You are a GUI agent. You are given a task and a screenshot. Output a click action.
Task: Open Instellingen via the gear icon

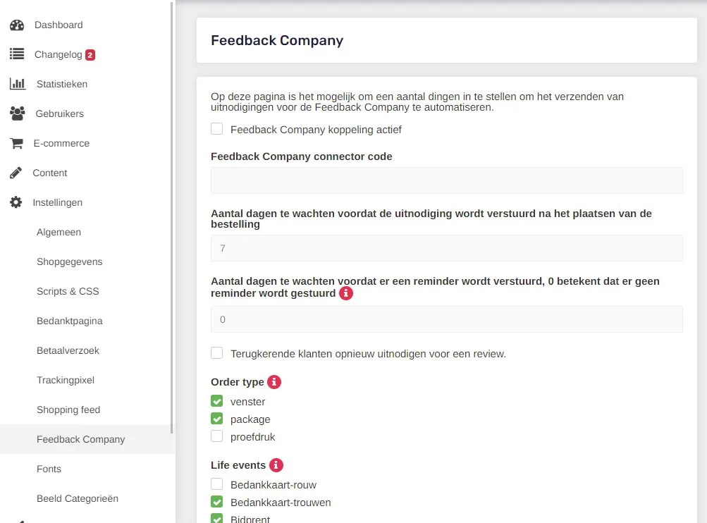pos(16,202)
